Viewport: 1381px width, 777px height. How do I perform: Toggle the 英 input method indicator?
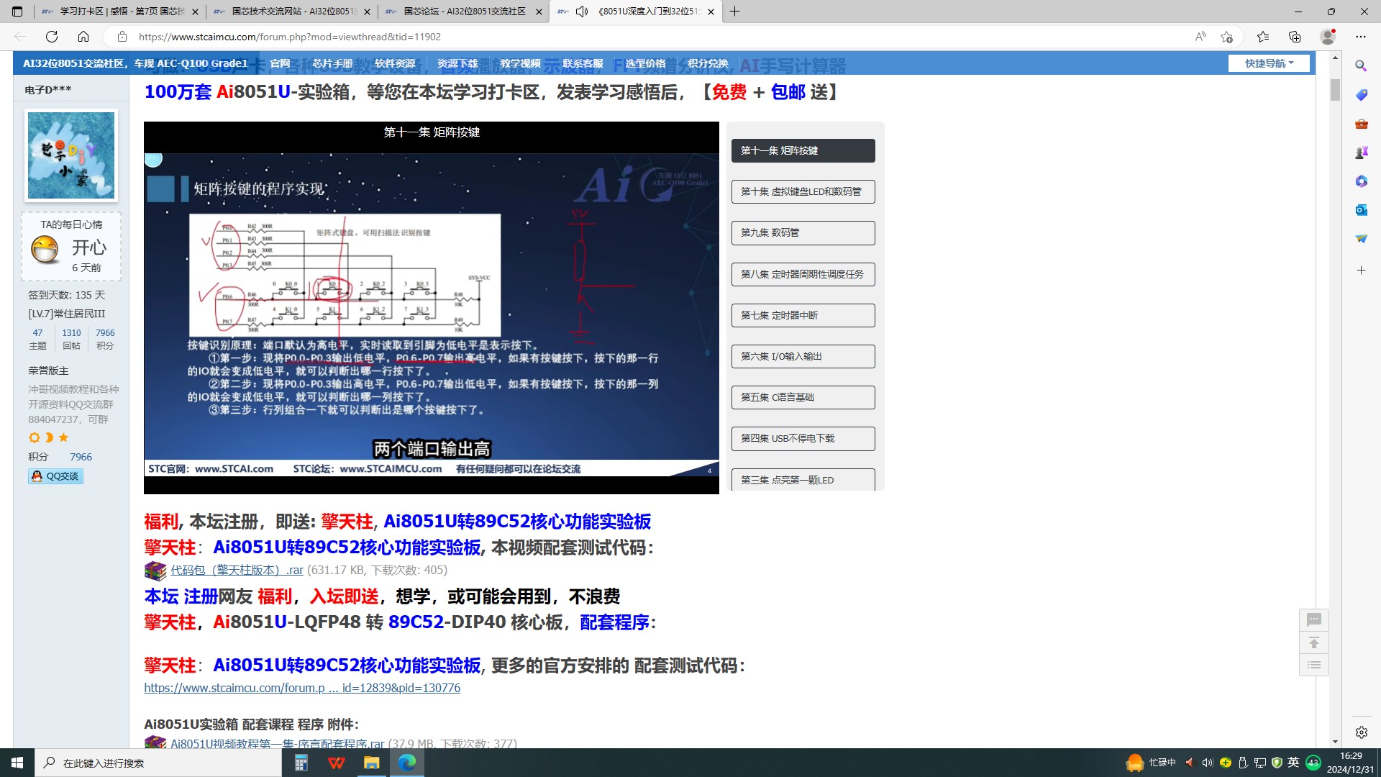[x=1293, y=763]
